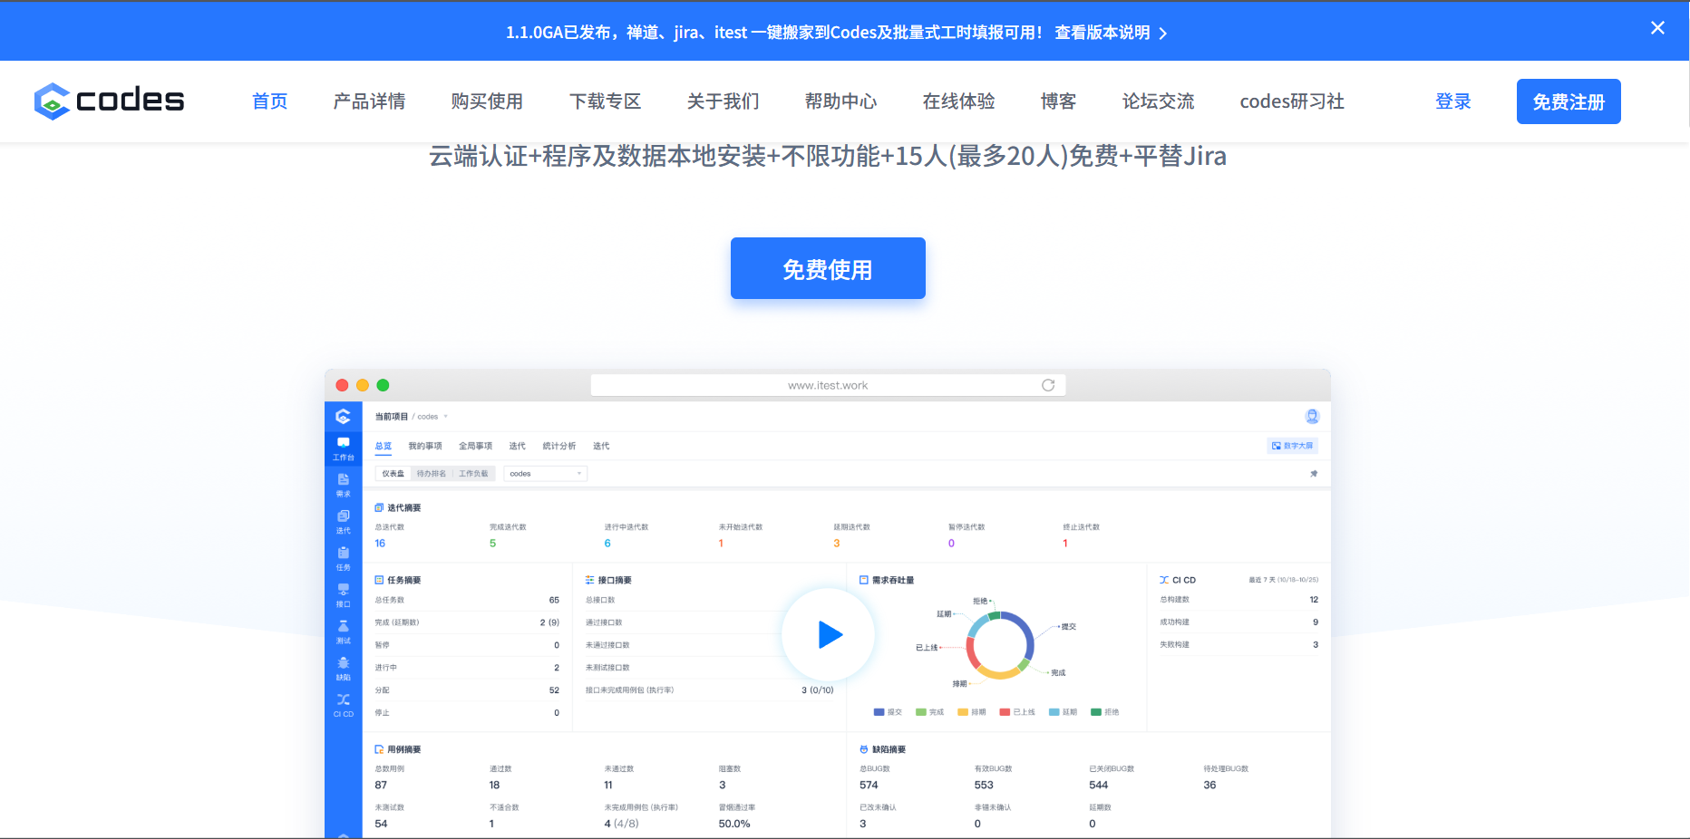
Task: Click the pin icon in dashboard preview
Action: point(1314,474)
